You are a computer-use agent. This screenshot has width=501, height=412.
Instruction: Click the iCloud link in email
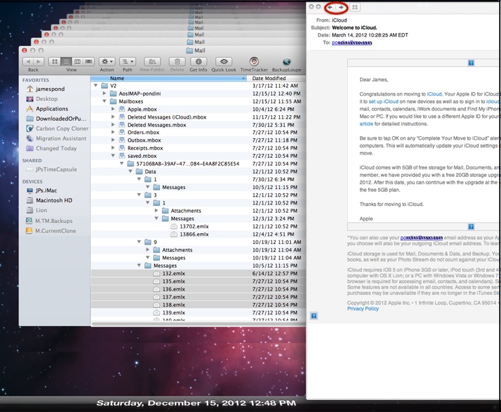pos(434,94)
